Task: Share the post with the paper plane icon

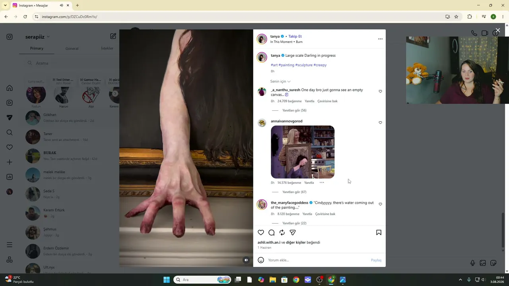Action: [x=293, y=233]
